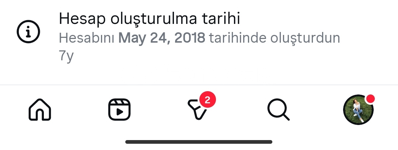Screen dimensions: 398x150
Task: Tap the '7y' account age label
Action: (x=66, y=56)
